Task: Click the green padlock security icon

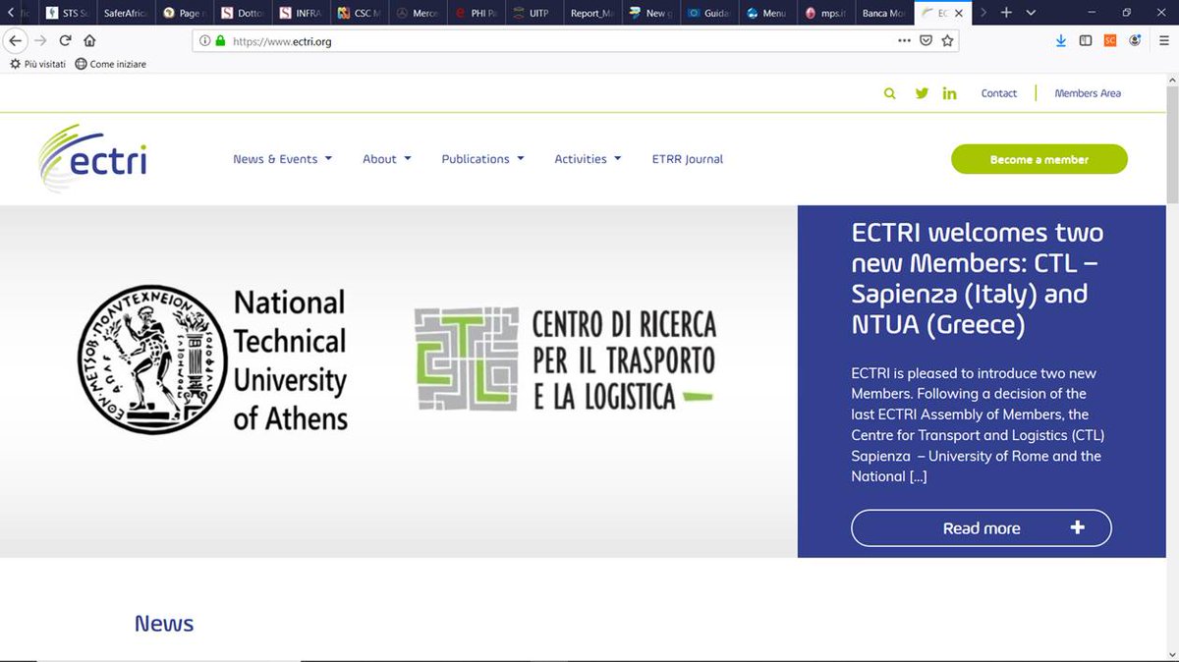Action: pos(220,41)
